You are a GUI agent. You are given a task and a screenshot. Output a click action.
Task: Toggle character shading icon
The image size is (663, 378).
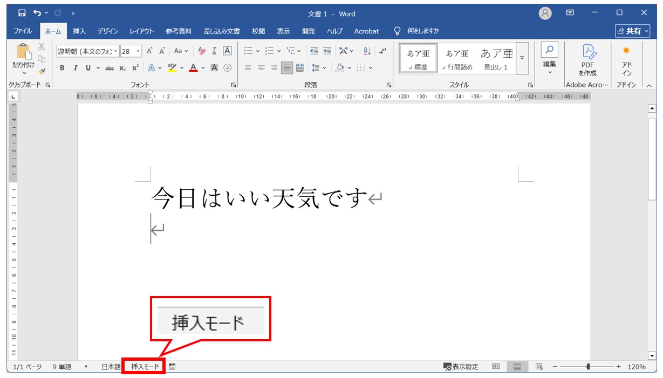click(214, 68)
